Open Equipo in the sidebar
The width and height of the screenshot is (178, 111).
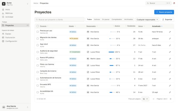pyautogui.click(x=15, y=34)
